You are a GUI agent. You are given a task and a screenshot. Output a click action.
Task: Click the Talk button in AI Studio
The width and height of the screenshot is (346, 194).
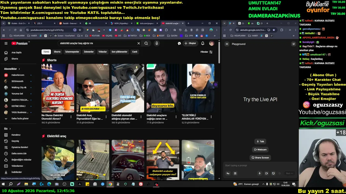(260, 141)
